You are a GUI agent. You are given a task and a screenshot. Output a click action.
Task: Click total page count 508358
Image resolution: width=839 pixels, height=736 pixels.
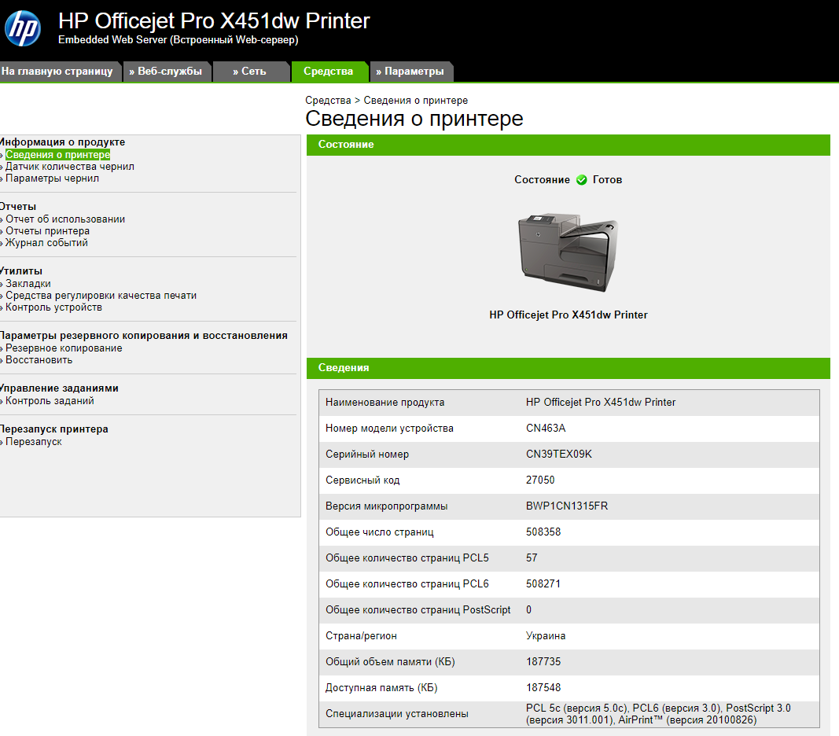click(x=543, y=532)
